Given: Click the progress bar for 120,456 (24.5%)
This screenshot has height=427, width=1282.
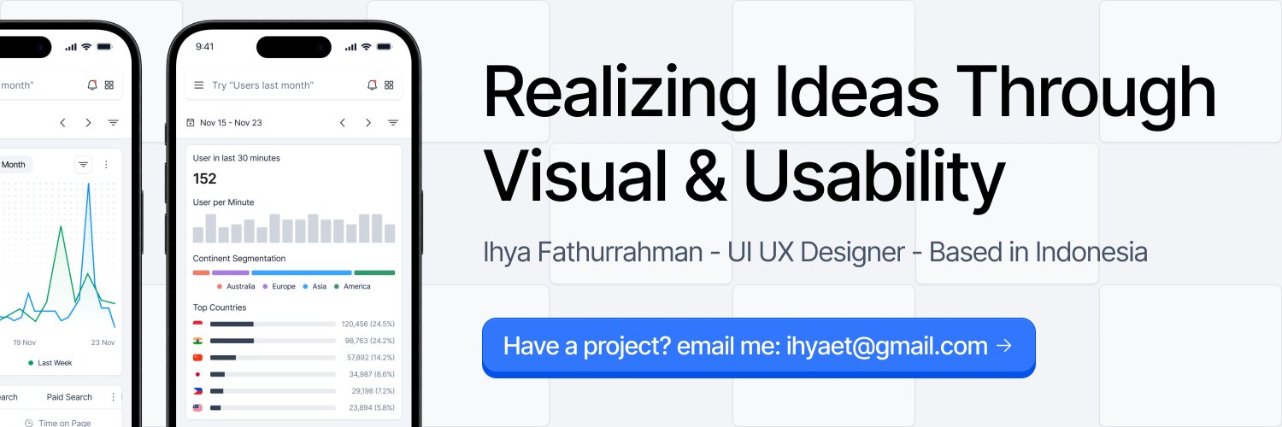Looking at the screenshot, I should coord(273,324).
